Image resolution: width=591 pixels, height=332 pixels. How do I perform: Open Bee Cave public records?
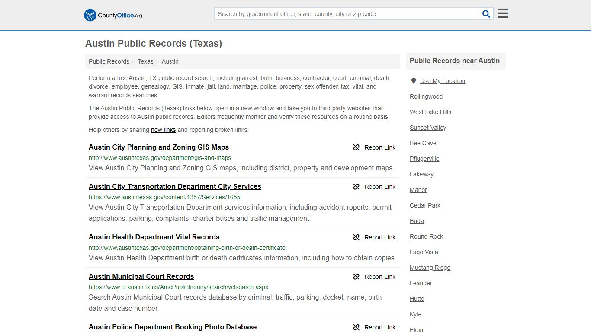423,143
